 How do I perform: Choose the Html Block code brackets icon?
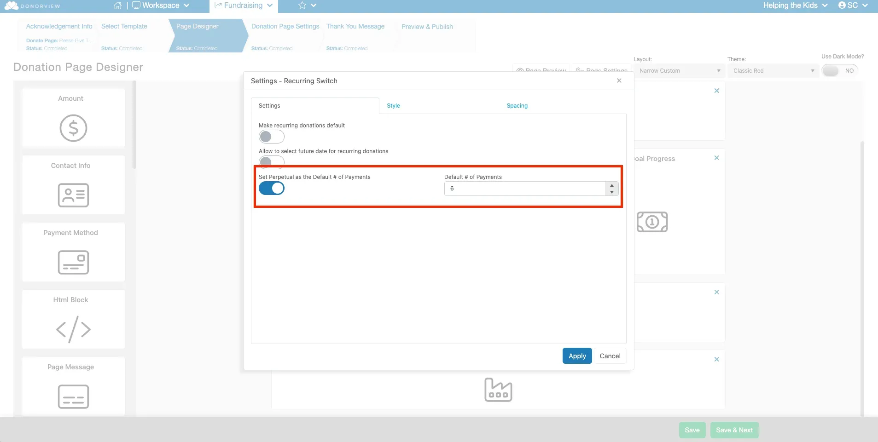coord(73,329)
